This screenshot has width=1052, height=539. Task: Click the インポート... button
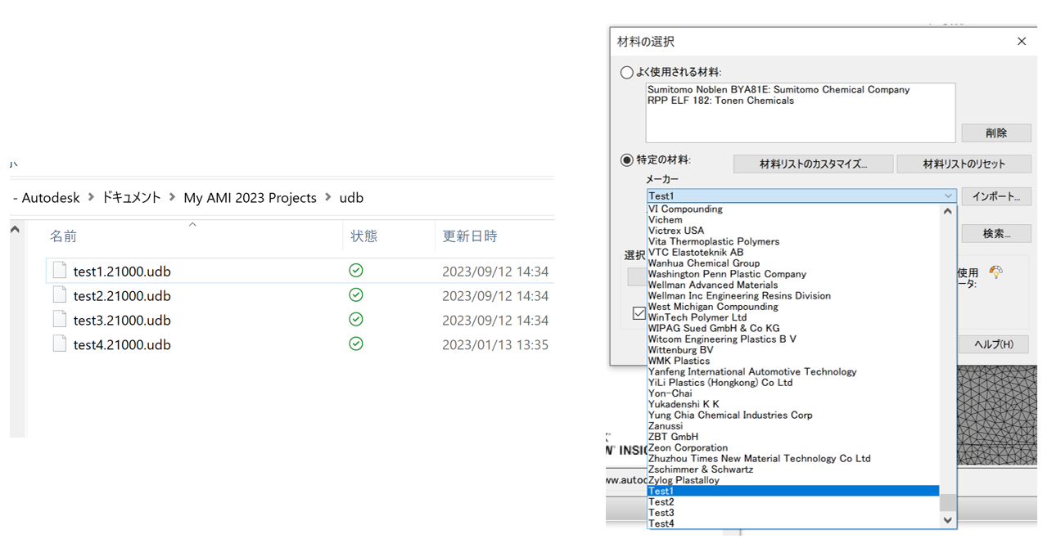(996, 195)
